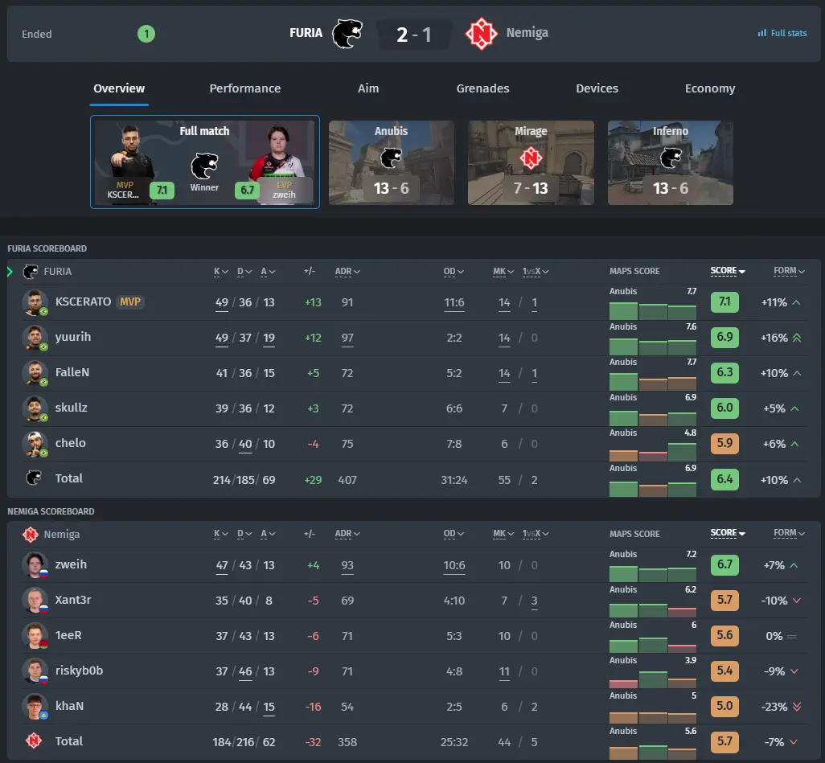Image resolution: width=825 pixels, height=763 pixels.
Task: Click yuurih's +16% form arrow
Action: point(797,338)
